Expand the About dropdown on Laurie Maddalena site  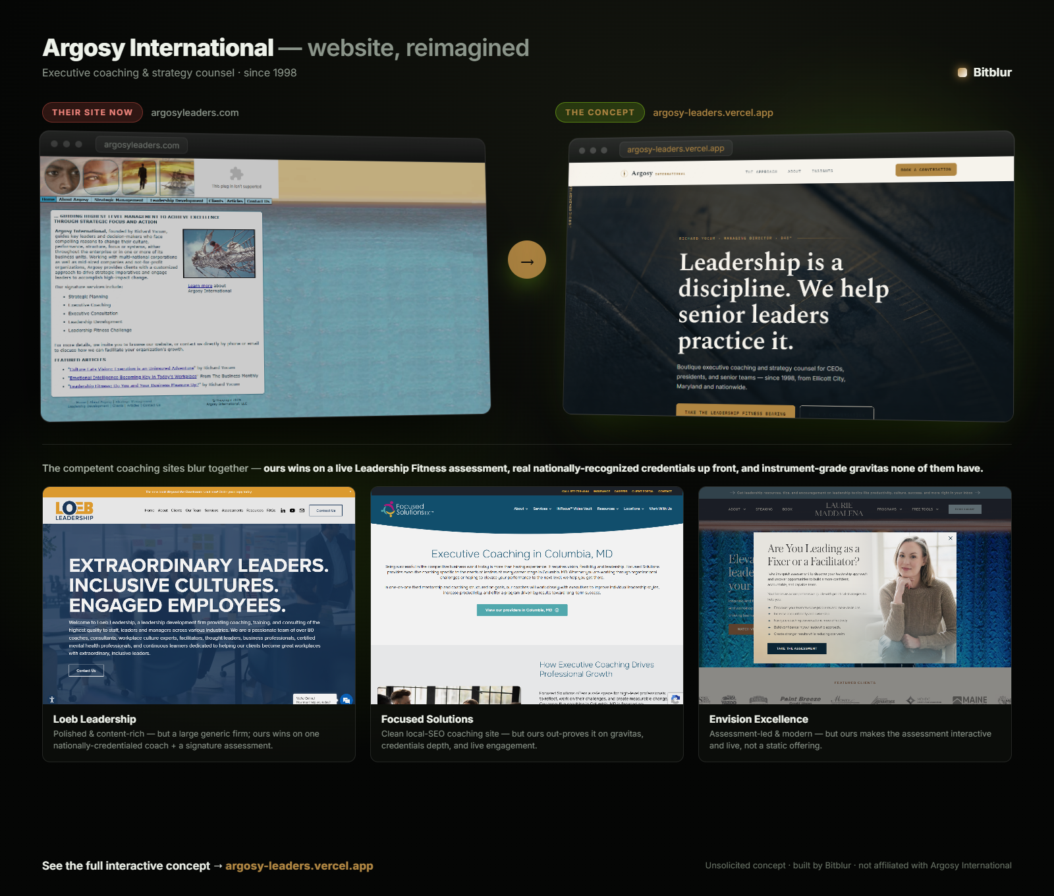(x=737, y=509)
